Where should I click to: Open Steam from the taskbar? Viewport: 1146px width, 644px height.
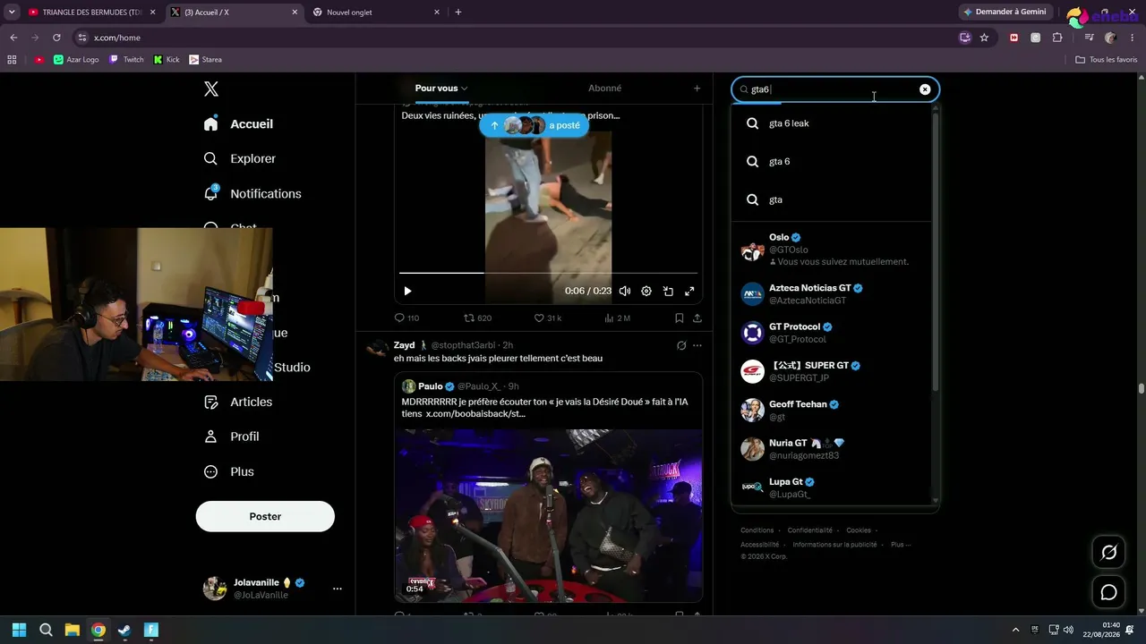click(124, 630)
